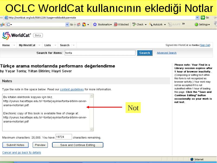Click the news icon in the Google toolbar

[78, 24]
